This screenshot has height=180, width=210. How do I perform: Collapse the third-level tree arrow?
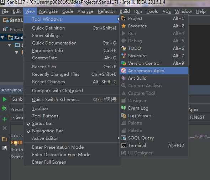pos(16,53)
